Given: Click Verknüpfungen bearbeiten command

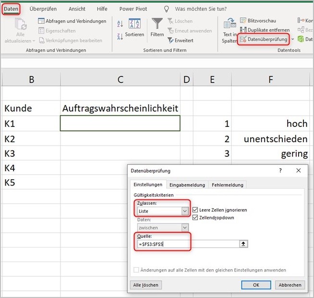Looking at the screenshot, I should [71, 40].
